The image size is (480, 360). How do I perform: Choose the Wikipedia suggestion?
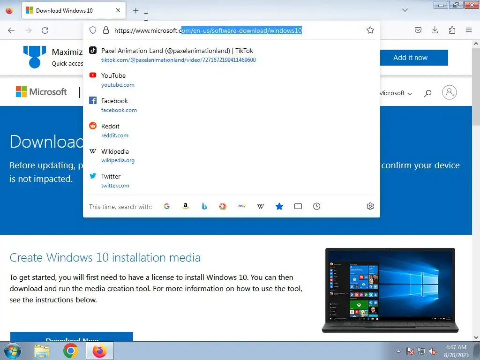click(232, 156)
